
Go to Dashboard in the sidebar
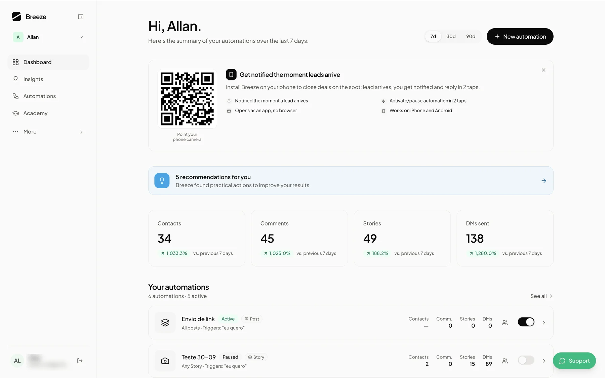pos(48,62)
